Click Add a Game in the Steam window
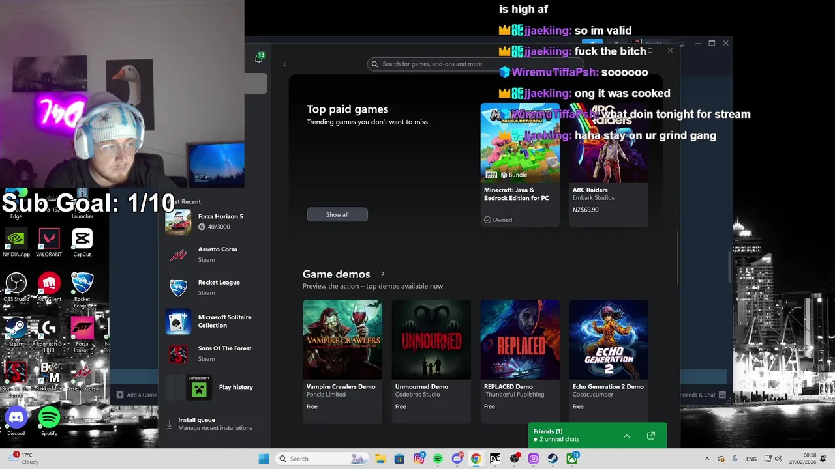The width and height of the screenshot is (835, 469). 137,395
